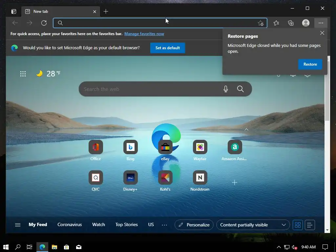This screenshot has height=252, width=336.
Task: Close the New tab tab
Action: pos(94,11)
